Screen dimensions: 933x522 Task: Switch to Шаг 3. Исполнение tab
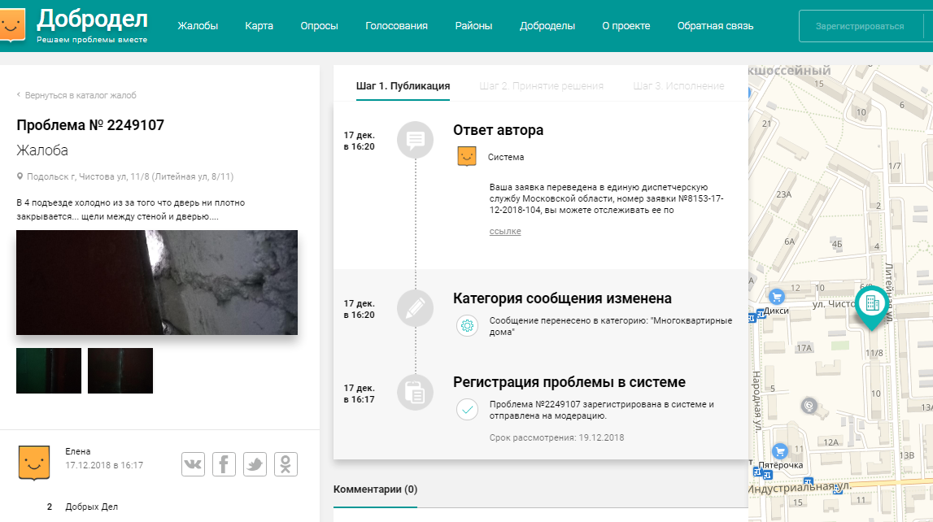(678, 86)
